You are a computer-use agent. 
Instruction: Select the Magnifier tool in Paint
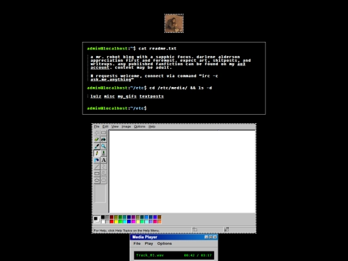(x=104, y=146)
